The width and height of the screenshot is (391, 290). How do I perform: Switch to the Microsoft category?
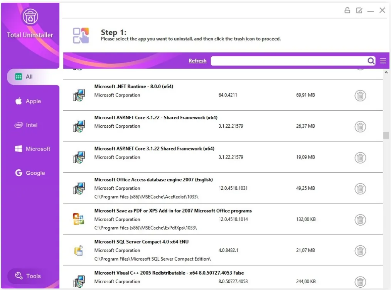[38, 149]
